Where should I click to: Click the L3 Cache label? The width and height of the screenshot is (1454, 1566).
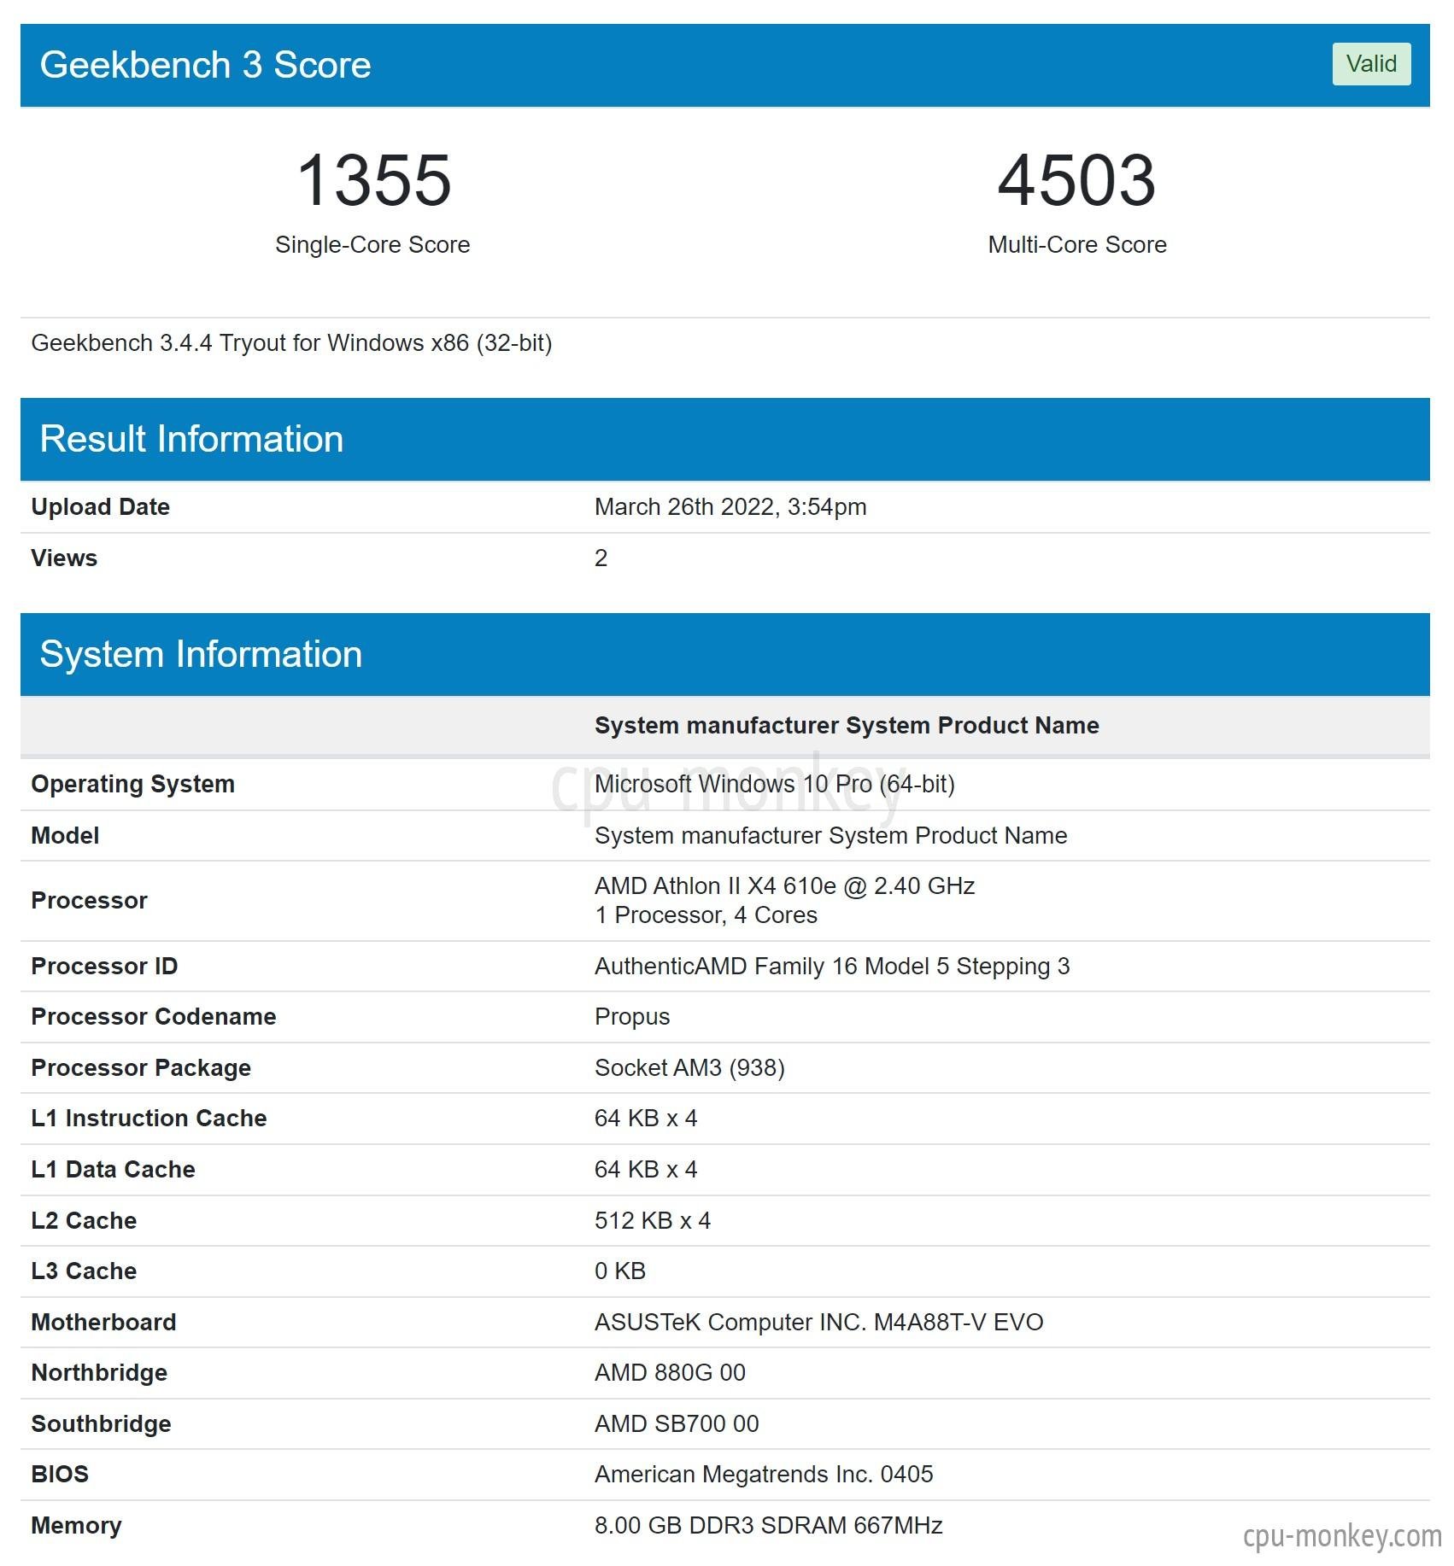(84, 1271)
